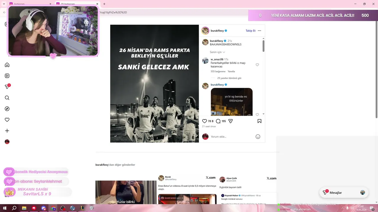Screen dimensions: 378x212
Task: Open Instagram Home from the sidebar
Action: [x=7, y=65]
